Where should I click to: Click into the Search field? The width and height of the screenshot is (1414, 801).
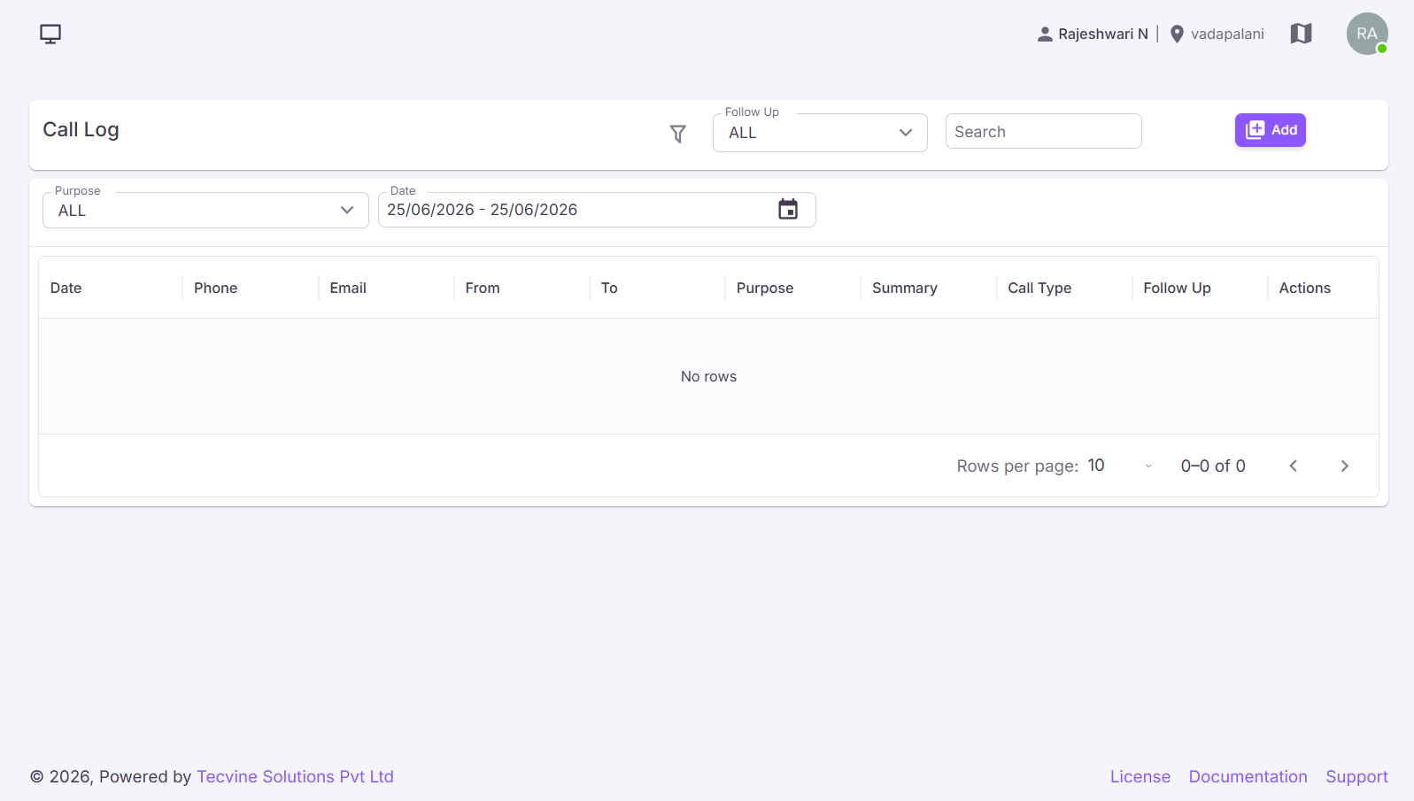(x=1043, y=132)
